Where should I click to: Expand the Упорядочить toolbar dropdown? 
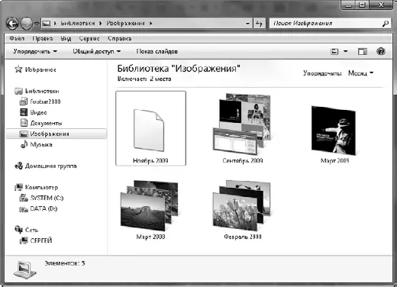tap(35, 51)
